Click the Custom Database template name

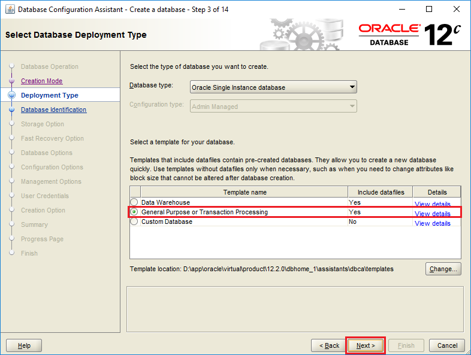167,222
